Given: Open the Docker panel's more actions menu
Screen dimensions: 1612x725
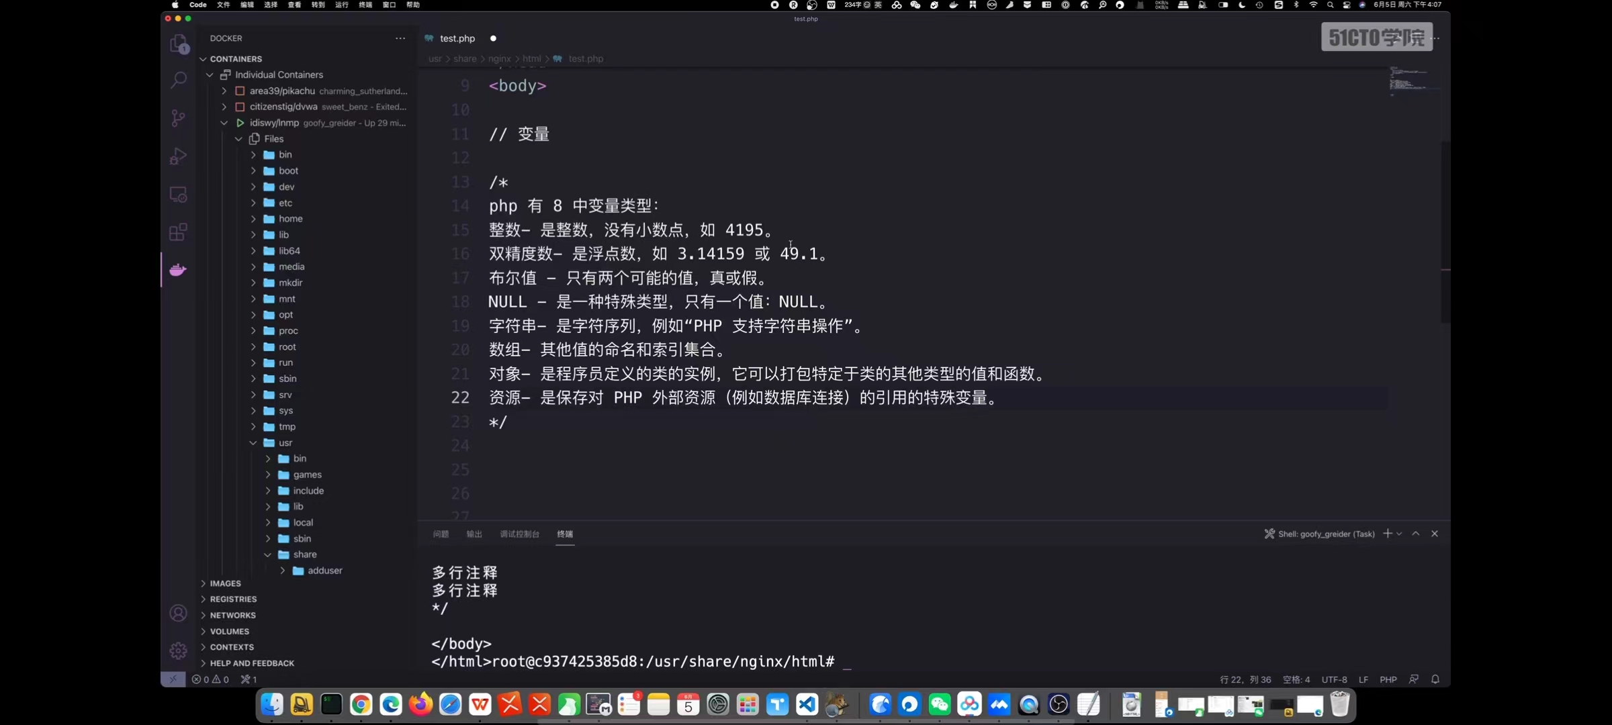Looking at the screenshot, I should coord(400,38).
